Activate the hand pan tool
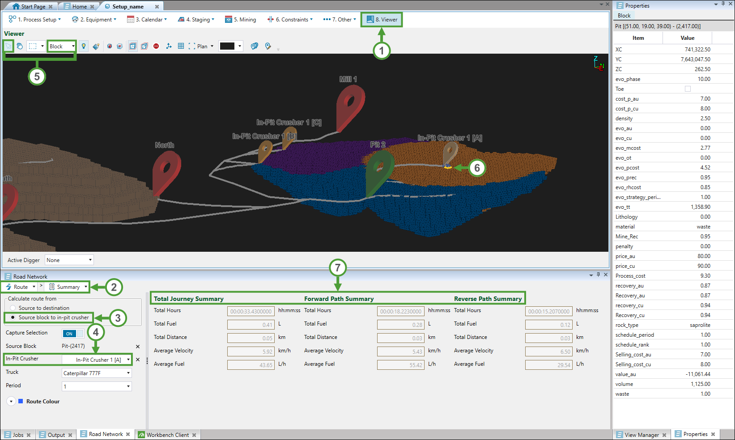735x440 pixels. (20, 46)
